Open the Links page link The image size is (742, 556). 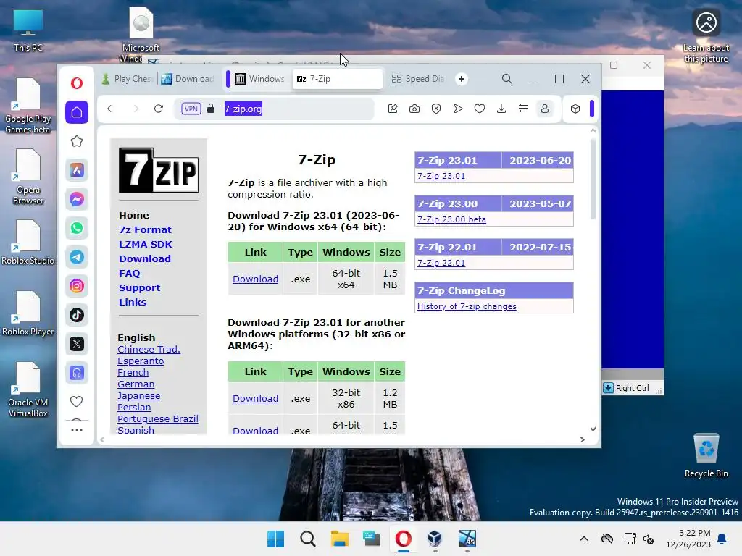click(x=133, y=302)
